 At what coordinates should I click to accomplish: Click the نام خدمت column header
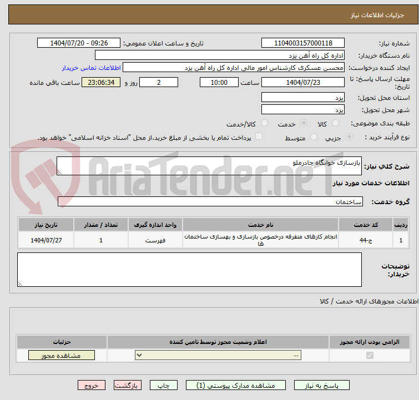click(260, 225)
